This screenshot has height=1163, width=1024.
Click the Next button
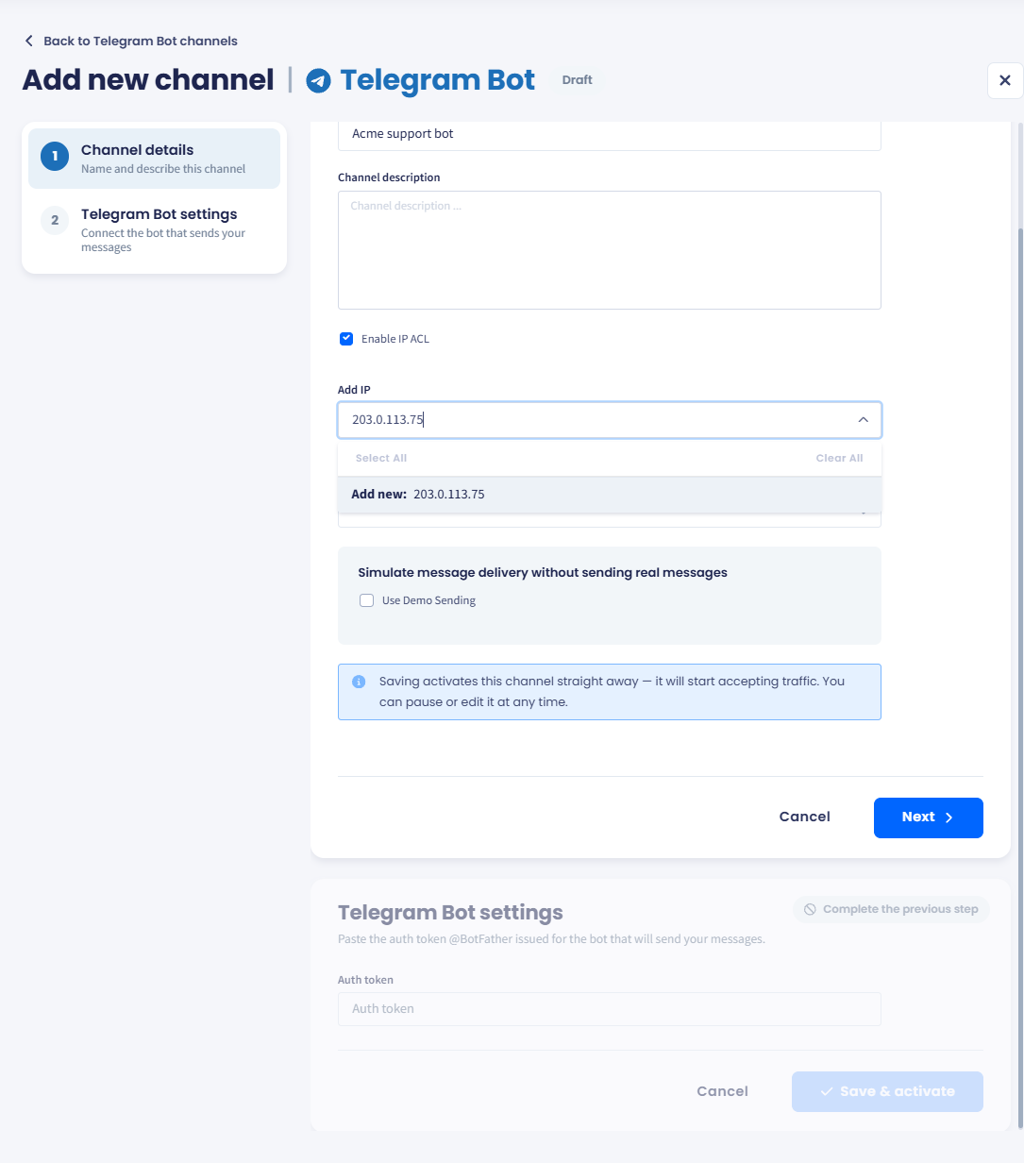tap(929, 817)
